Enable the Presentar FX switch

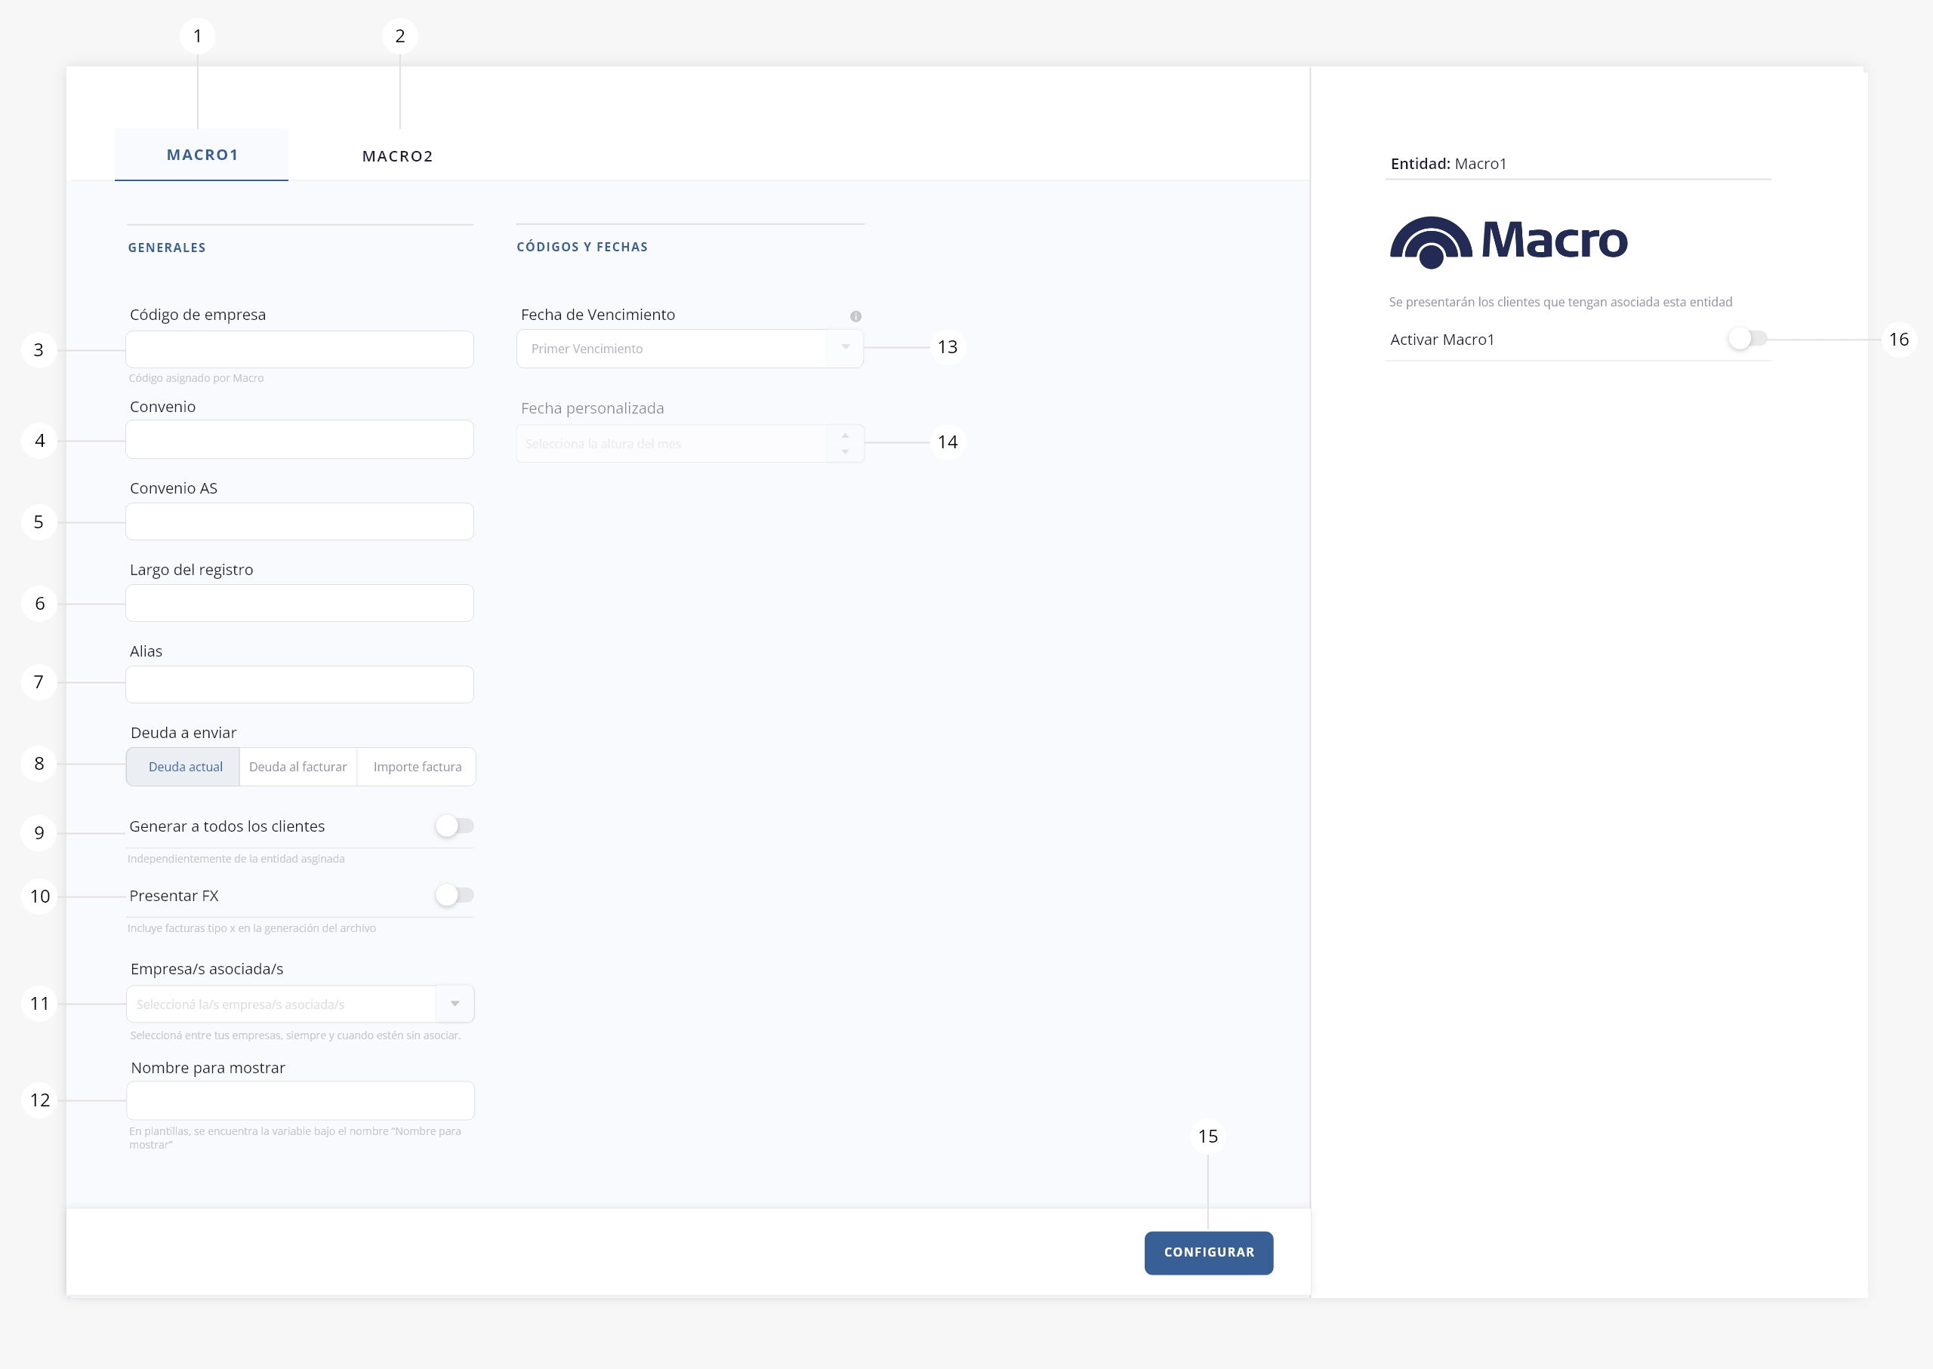[x=455, y=895]
